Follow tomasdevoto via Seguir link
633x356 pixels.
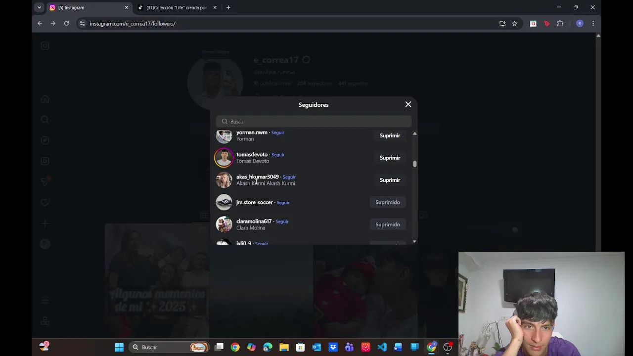click(278, 155)
